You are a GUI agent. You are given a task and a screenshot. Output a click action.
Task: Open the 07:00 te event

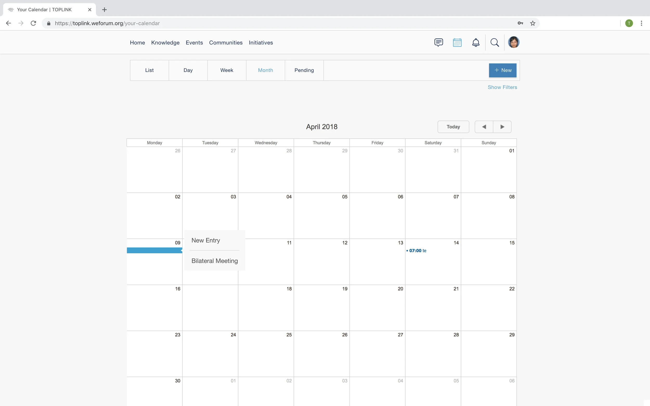tap(417, 250)
